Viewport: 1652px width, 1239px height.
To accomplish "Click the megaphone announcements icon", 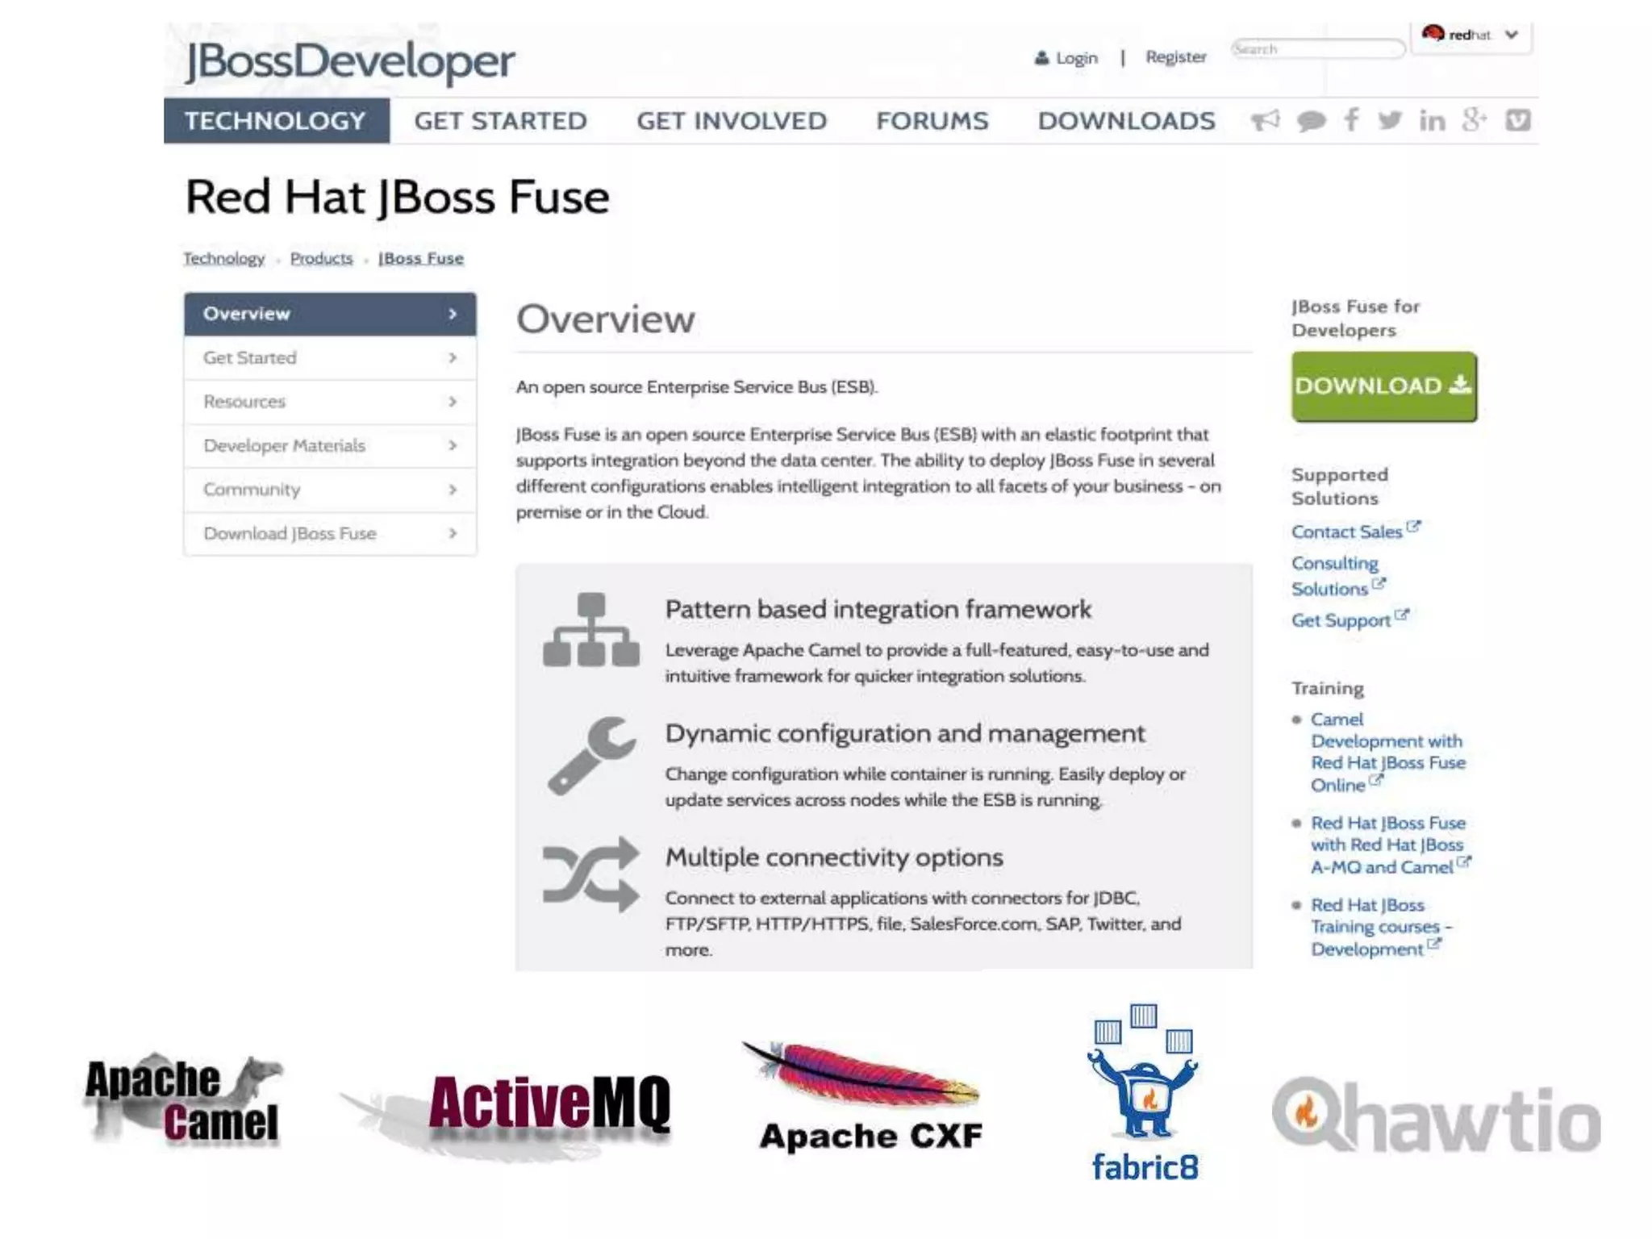I will [x=1265, y=121].
